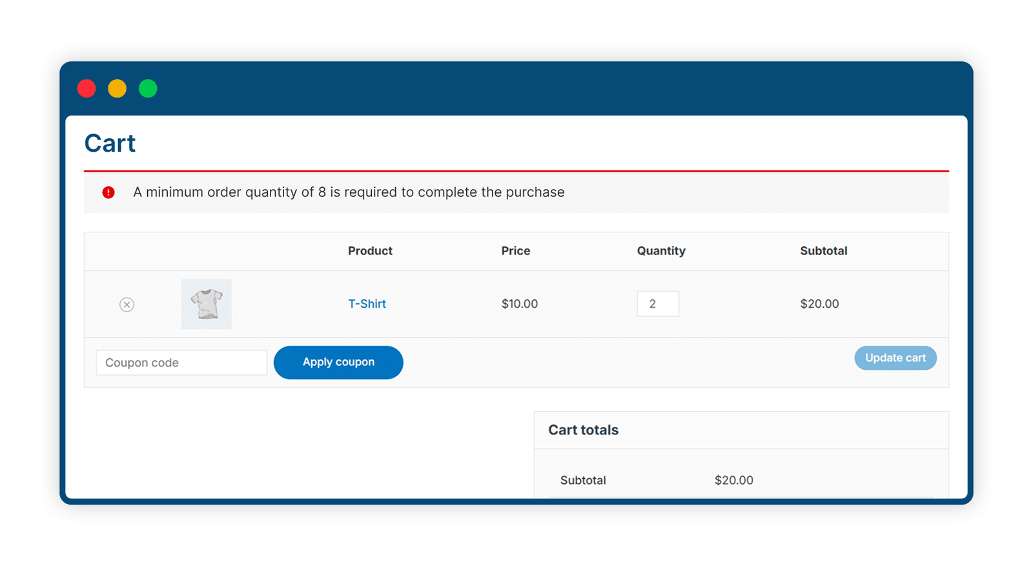Click into the Coupon code field
Screen dimensions: 1033x566
coord(181,363)
